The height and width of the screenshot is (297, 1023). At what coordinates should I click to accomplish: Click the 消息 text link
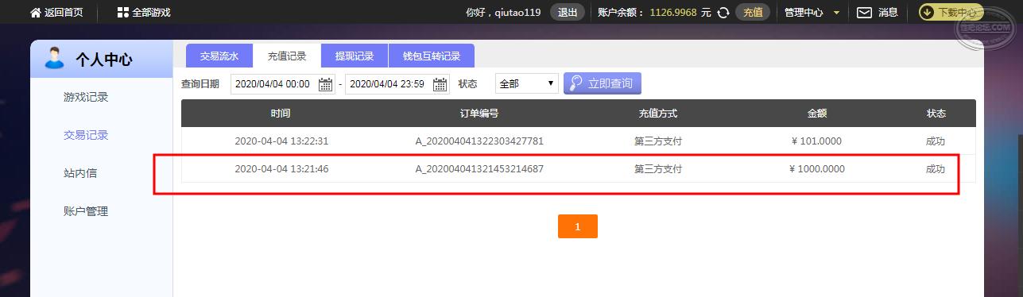tap(888, 13)
